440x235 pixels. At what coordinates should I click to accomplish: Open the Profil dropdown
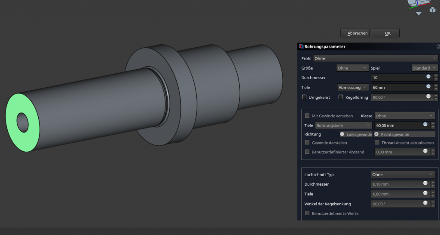coord(375,58)
